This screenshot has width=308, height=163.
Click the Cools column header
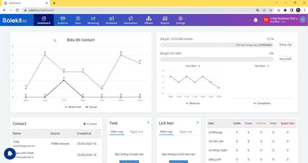[x=248, y=123]
